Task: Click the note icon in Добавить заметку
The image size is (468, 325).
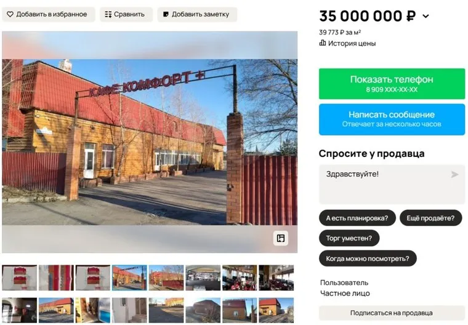Action: [166, 14]
